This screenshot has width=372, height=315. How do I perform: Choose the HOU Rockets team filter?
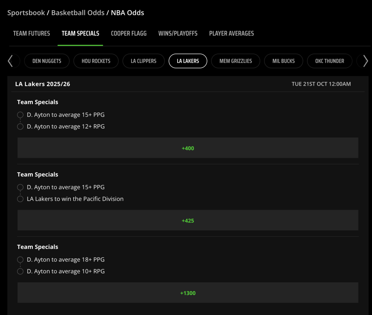click(x=96, y=61)
